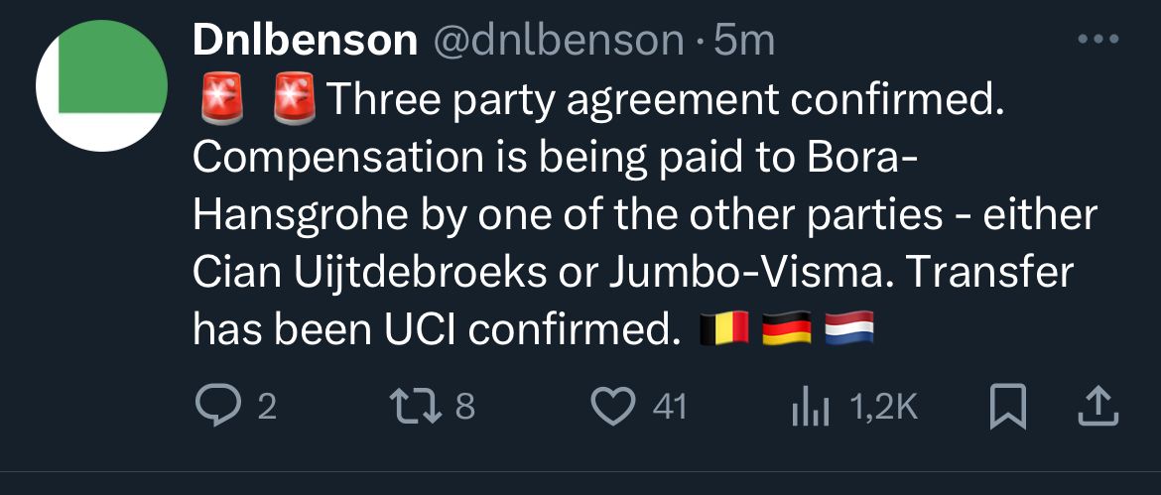Bookmark this tweet
Screen dimensions: 1161x495
coord(1009,407)
